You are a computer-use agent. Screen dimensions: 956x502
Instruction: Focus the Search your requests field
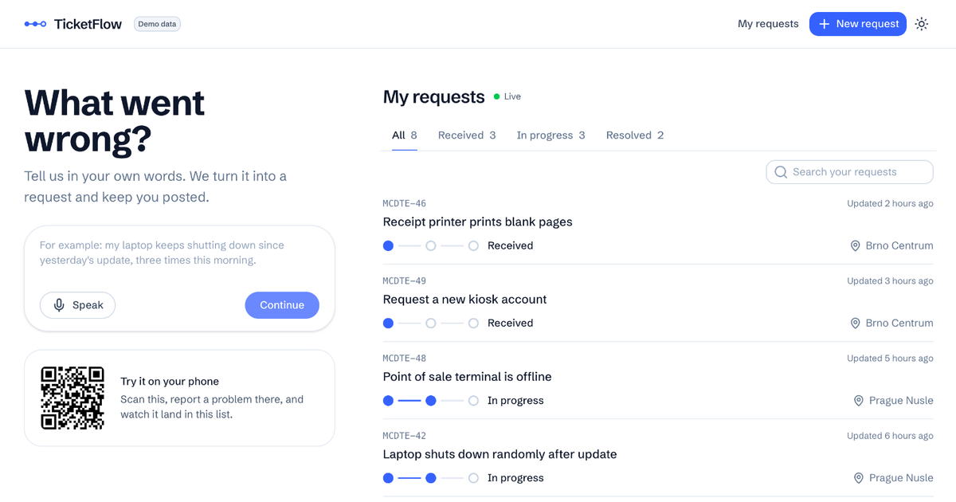850,172
